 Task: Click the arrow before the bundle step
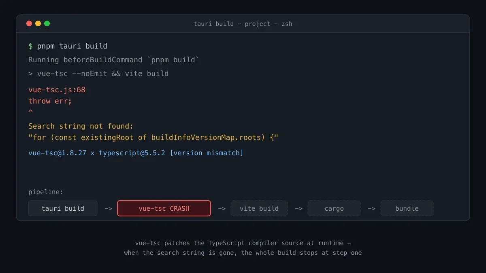[371, 209]
